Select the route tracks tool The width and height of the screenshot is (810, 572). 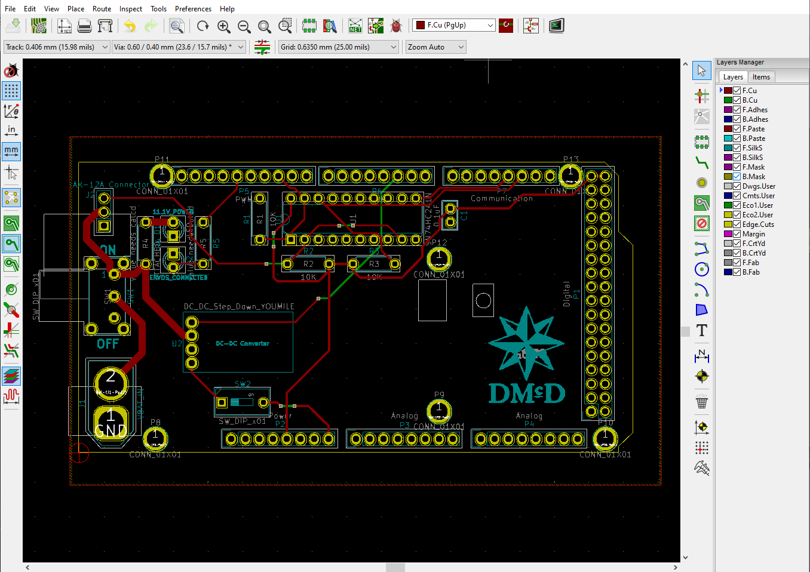coord(702,162)
